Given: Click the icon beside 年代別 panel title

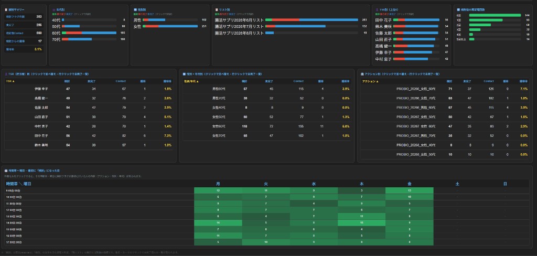Looking at the screenshot, I should 53,10.
